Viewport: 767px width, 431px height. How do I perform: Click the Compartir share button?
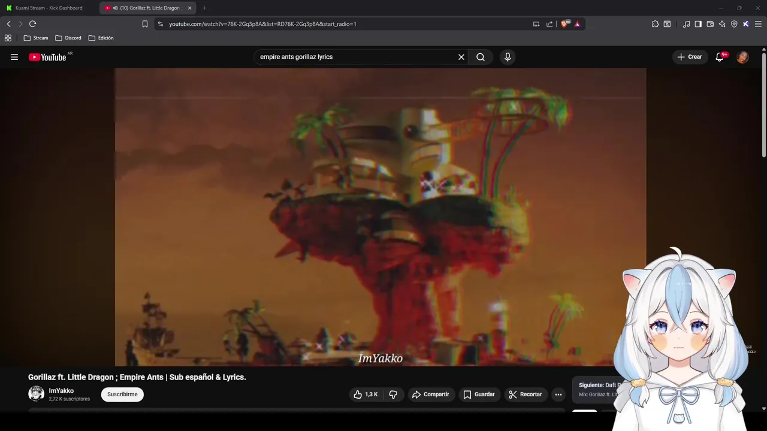coord(430,394)
